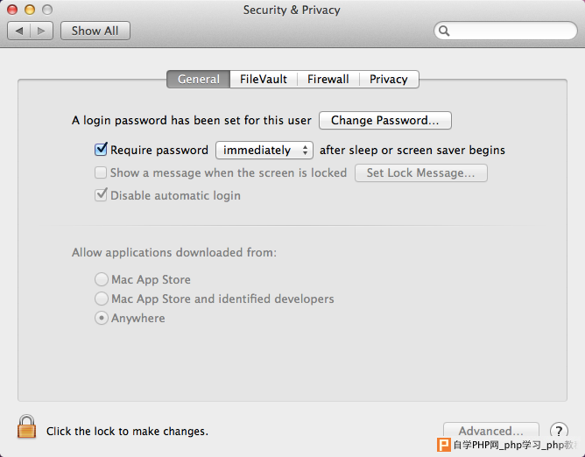Open help with the question mark button
This screenshot has height=457, width=585.
[559, 431]
